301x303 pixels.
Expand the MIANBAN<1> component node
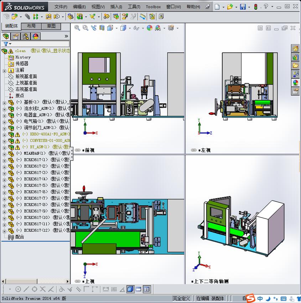click(x=4, y=154)
